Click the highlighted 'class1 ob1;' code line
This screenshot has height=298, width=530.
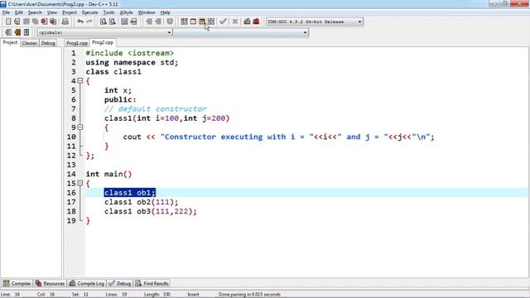130,193
